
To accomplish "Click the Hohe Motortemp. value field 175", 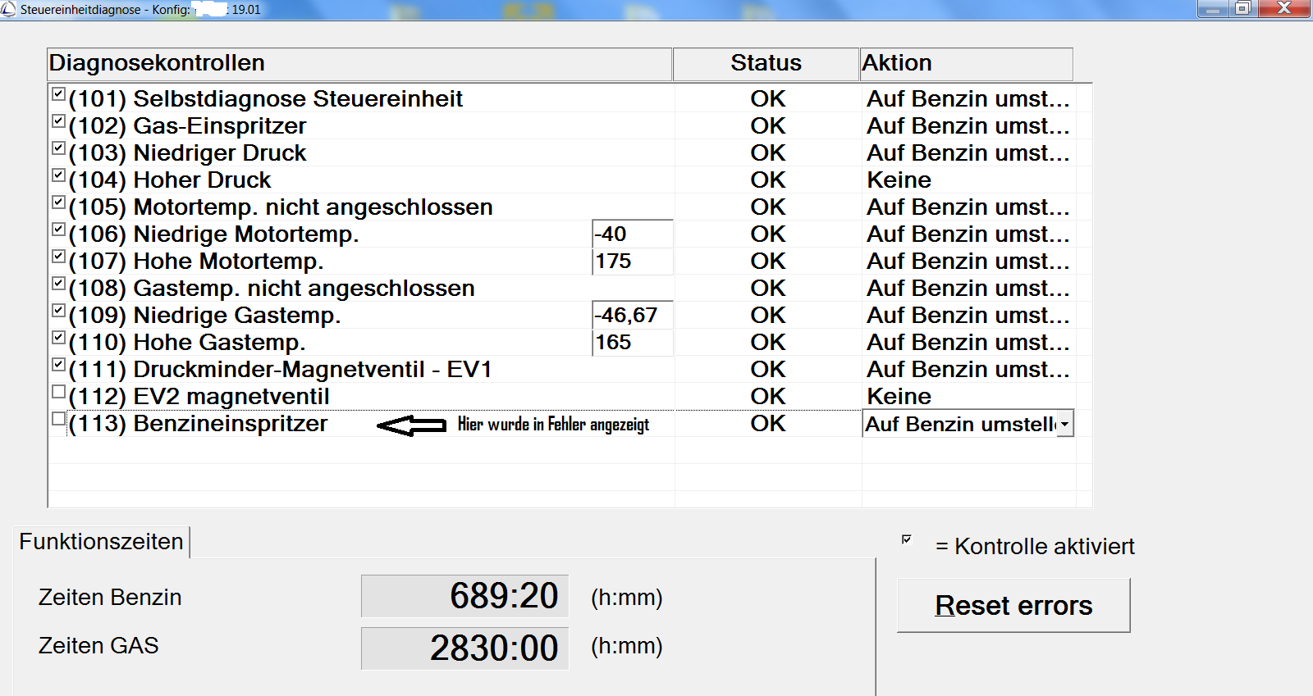I will click(632, 261).
